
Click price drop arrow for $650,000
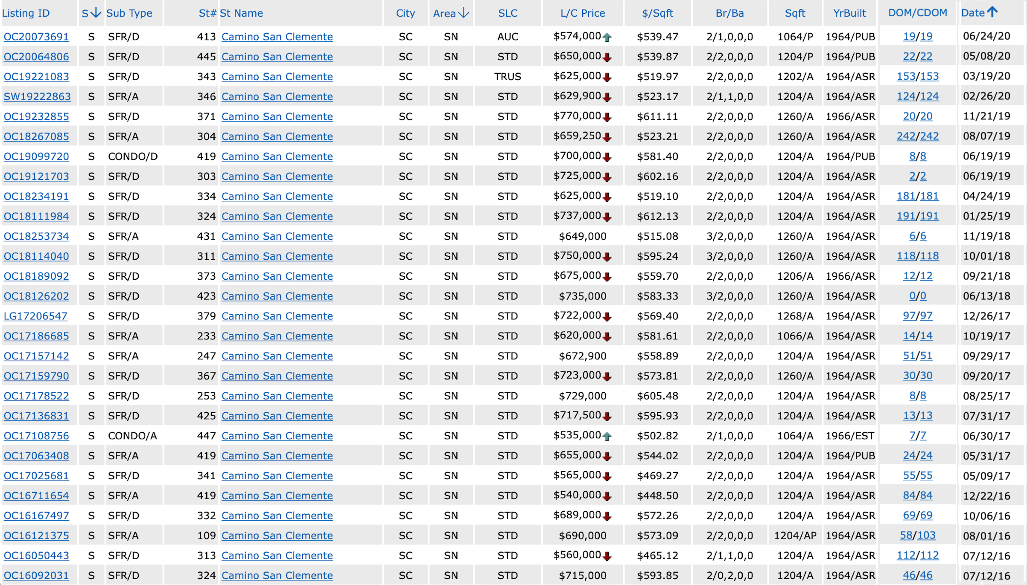607,57
